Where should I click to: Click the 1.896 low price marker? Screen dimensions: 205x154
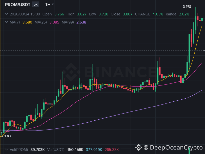coord(8,136)
